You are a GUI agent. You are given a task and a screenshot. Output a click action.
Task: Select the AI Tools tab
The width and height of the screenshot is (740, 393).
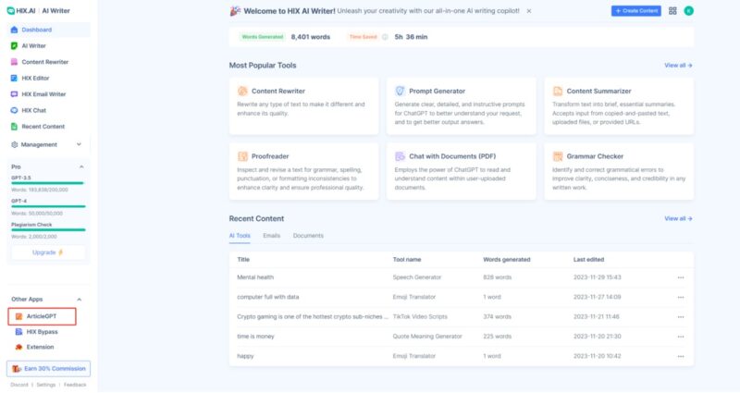click(240, 236)
